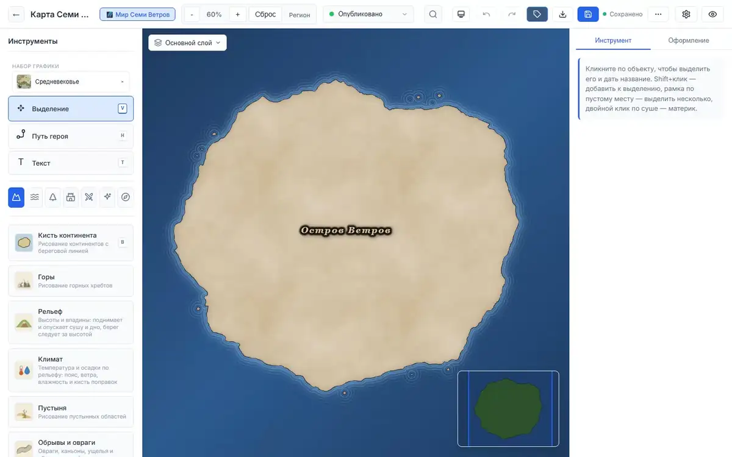Open the vegetation tree icon category
732x457 pixels.
52,197
